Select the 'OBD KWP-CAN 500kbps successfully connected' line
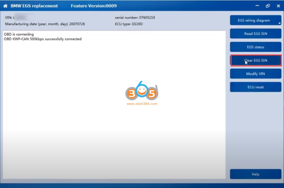Image resolution: width=284 pixels, height=188 pixels. pos(43,39)
